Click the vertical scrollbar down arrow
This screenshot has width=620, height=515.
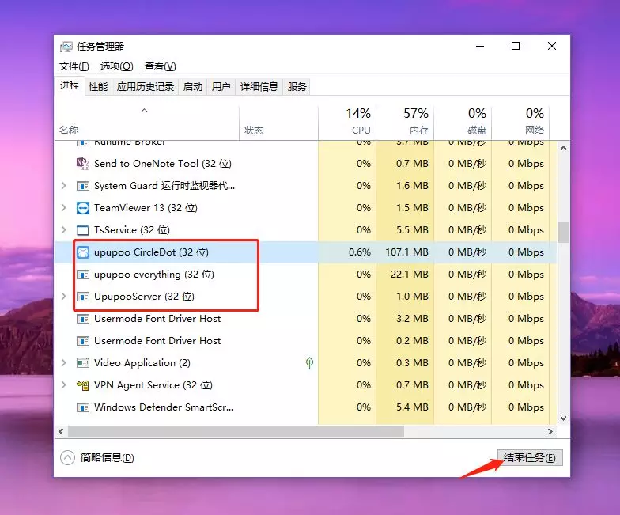pyautogui.click(x=563, y=418)
